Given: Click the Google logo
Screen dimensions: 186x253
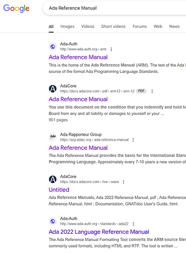Looking at the screenshot, I should tap(16, 8).
